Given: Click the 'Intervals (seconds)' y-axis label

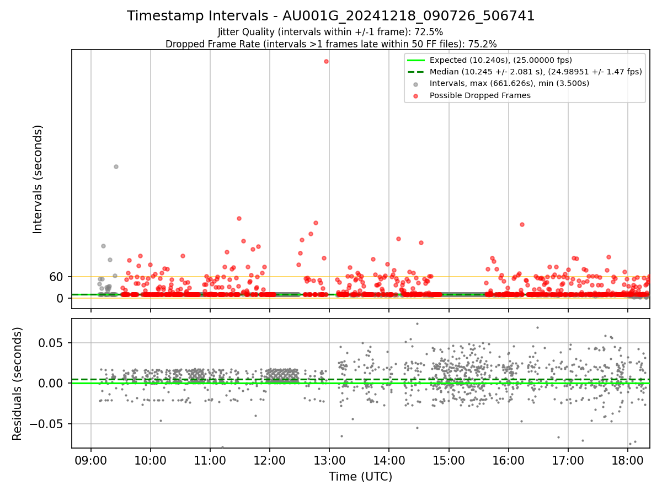Looking at the screenshot, I should 38,179.
